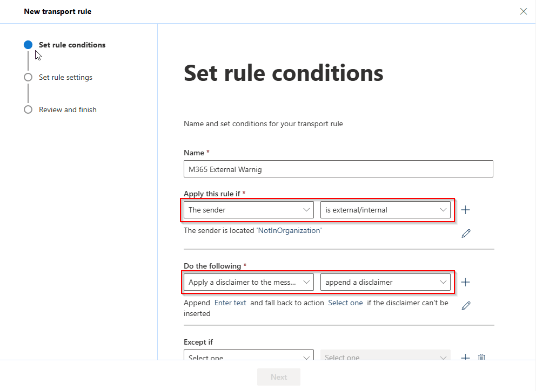Add another condition with the plus icon
This screenshot has width=536, height=391.
click(x=465, y=210)
